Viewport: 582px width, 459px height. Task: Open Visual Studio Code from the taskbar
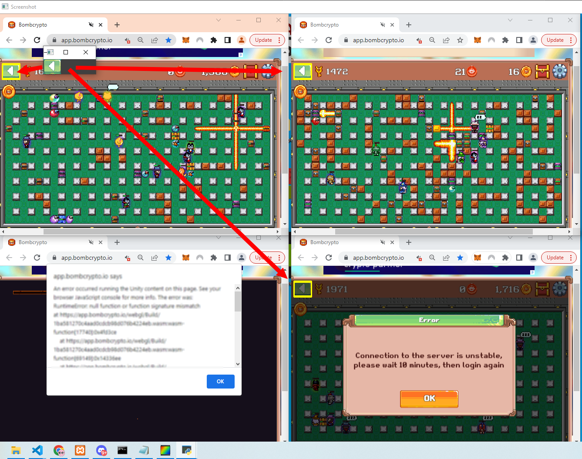(x=37, y=450)
